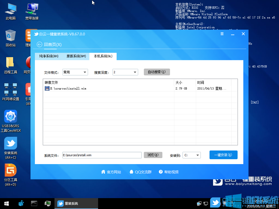Click the back arrow beside 回首页(X)
Screen dimensions: 279x209
40,44
